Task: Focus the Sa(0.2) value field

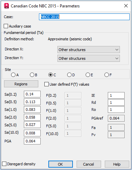Action: point(32,94)
